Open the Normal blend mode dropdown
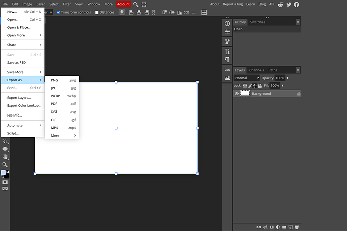The width and height of the screenshot is (347, 231). pyautogui.click(x=247, y=78)
